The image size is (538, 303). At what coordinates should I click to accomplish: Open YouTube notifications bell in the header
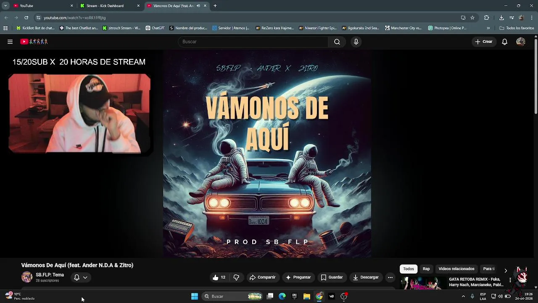[x=504, y=42]
